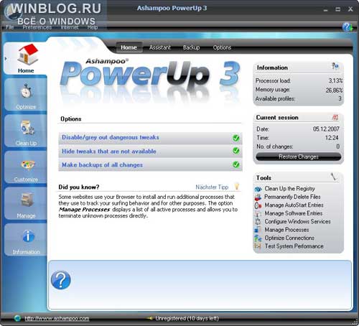359x326 pixels.
Task: Click the Nächster Tipp link
Action: coord(212,187)
